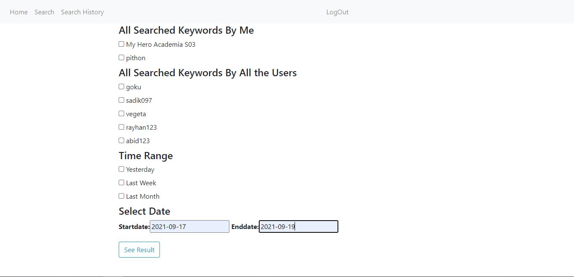The height and width of the screenshot is (277, 574).
Task: Focus the Startdate input field
Action: click(x=189, y=226)
